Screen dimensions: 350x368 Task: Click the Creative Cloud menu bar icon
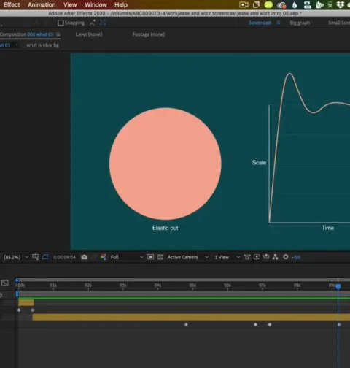(281, 5)
